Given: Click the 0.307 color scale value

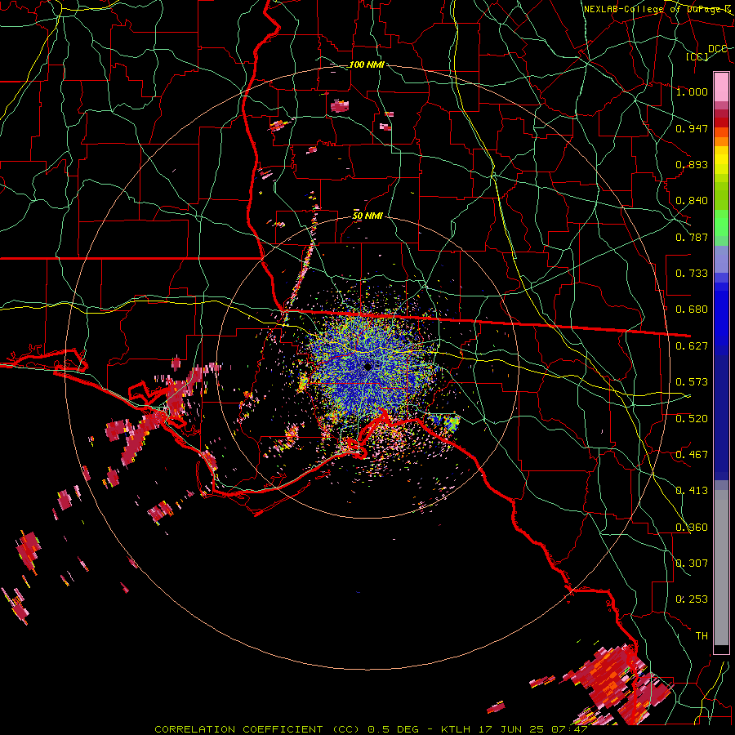Looking at the screenshot, I should pyautogui.click(x=692, y=563).
